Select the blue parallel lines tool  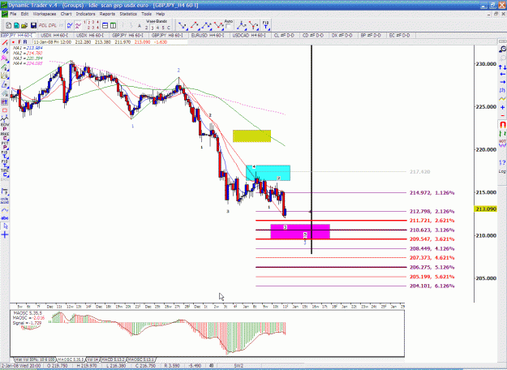[x=5, y=51]
